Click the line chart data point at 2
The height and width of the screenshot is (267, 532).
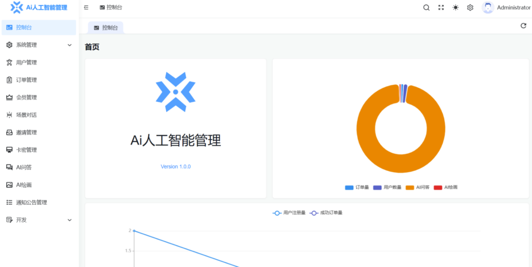[134, 231]
